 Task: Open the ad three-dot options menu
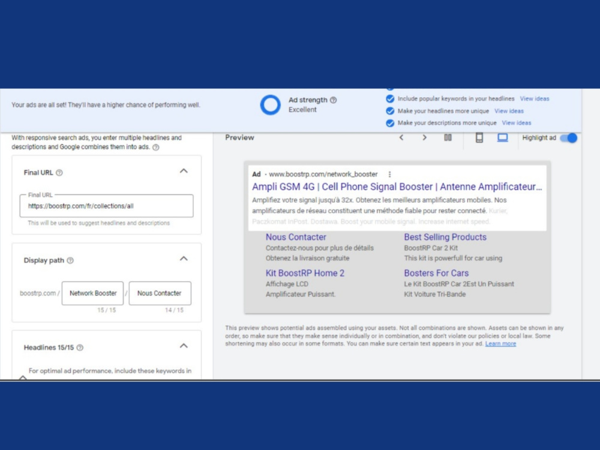pyautogui.click(x=389, y=174)
